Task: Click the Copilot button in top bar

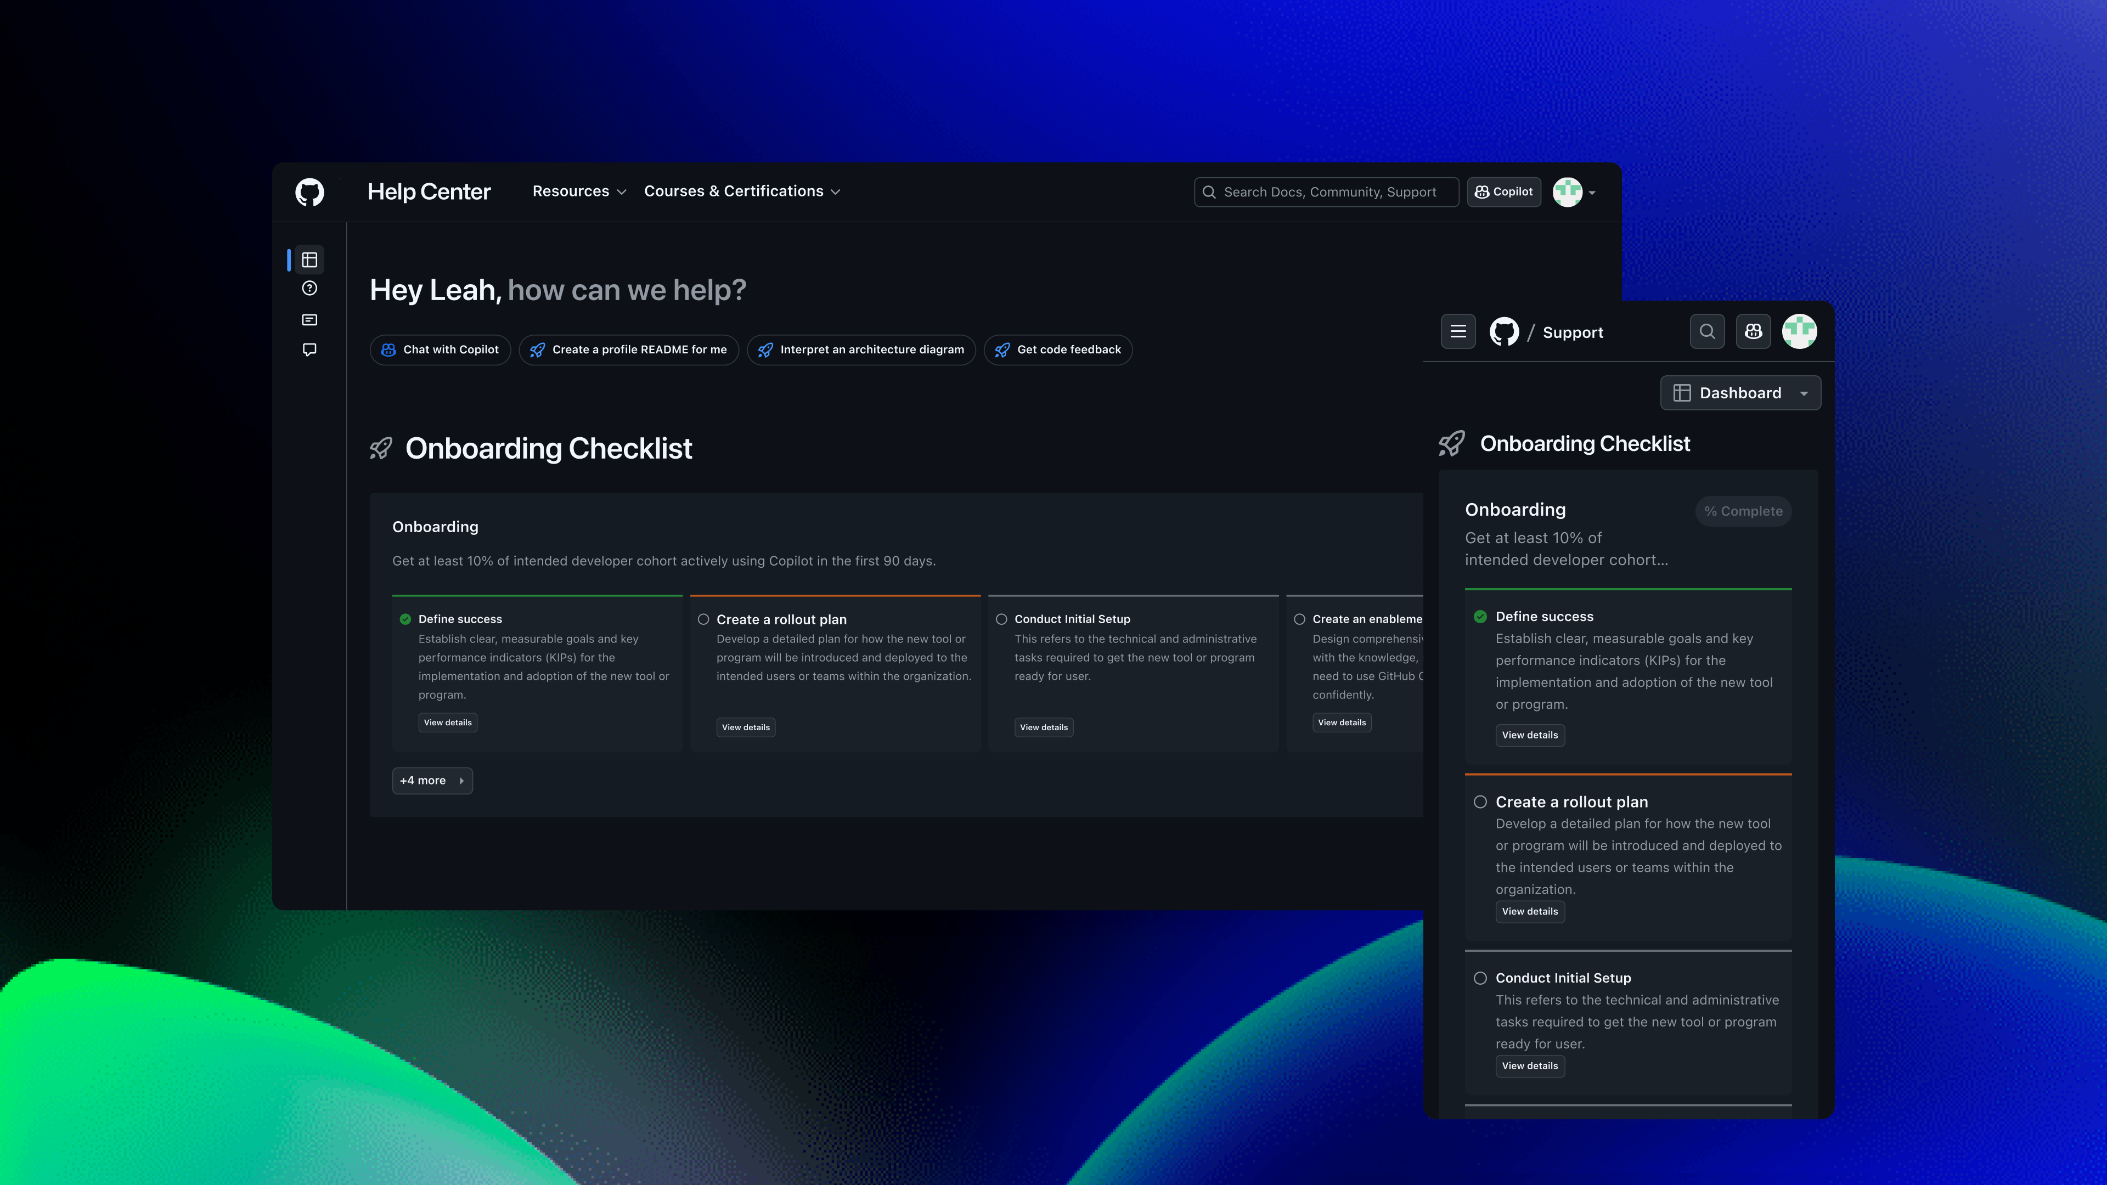Action: click(1503, 192)
